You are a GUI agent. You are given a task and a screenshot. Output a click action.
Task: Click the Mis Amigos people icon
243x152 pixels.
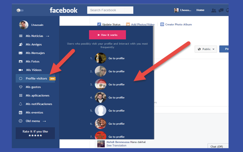coord(21,44)
